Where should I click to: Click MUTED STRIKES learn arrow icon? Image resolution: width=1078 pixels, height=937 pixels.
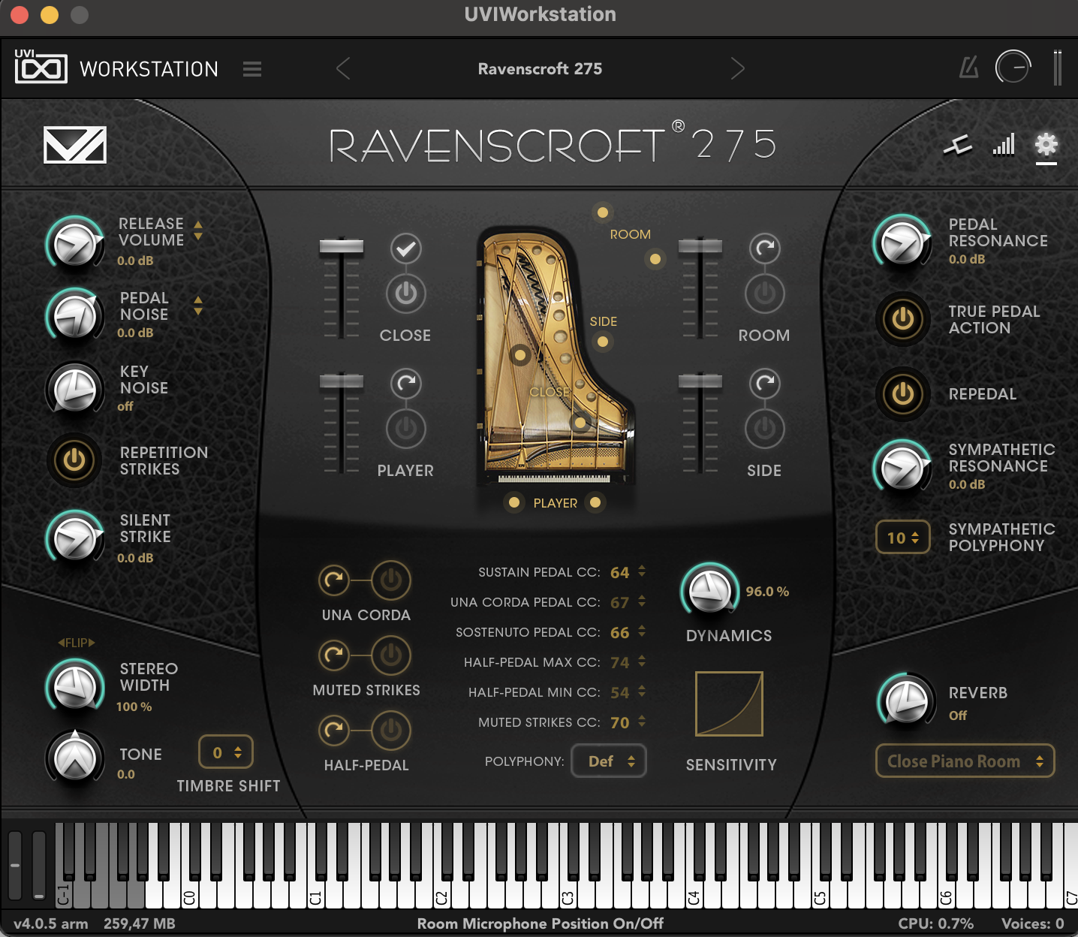click(x=334, y=655)
